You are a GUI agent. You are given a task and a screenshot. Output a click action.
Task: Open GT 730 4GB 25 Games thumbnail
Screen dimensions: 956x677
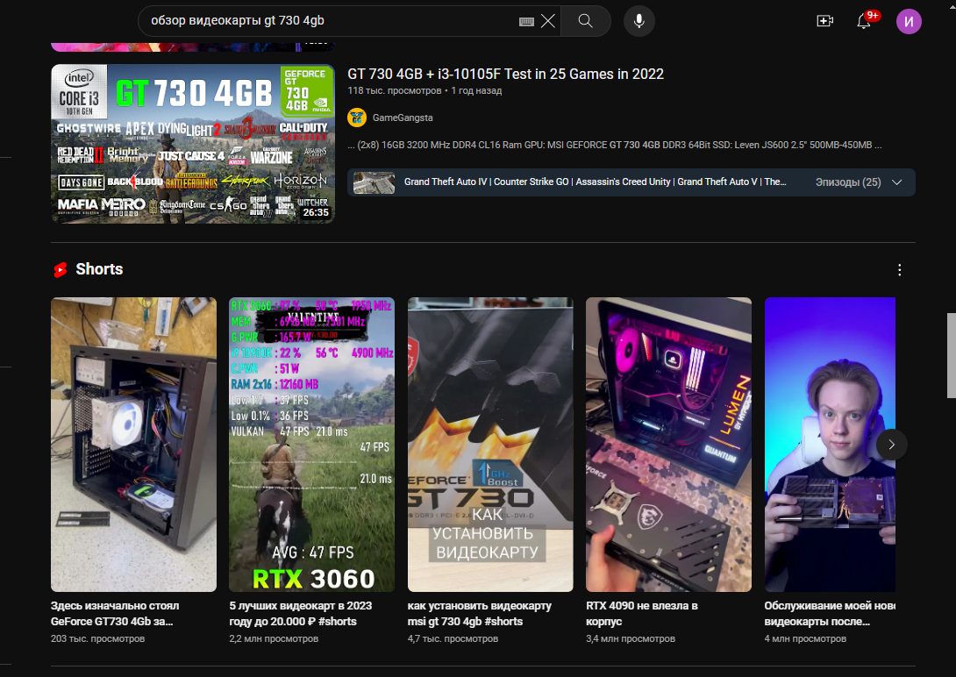click(x=192, y=144)
